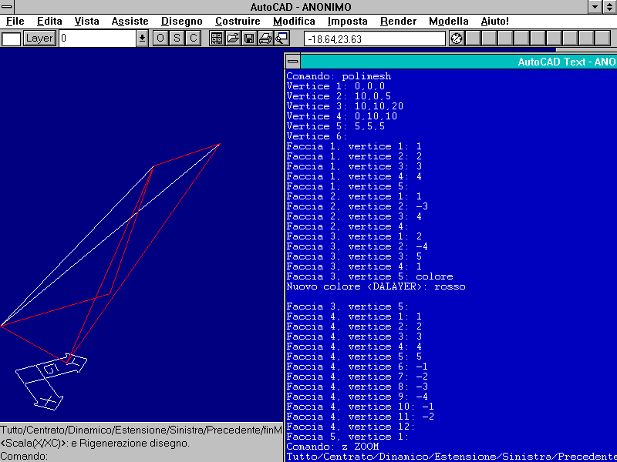Click the AutoCAD Text window title bar

coord(458,62)
